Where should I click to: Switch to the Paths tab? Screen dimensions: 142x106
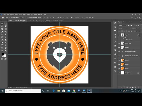pos(131,22)
